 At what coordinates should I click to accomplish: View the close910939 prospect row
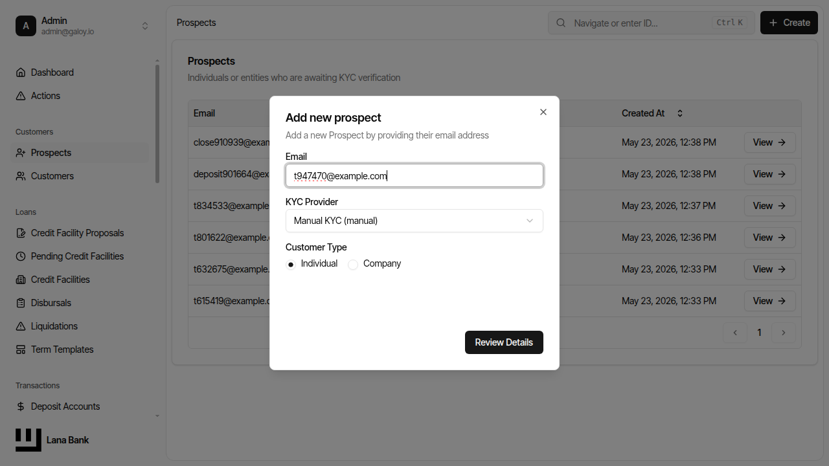(x=770, y=142)
